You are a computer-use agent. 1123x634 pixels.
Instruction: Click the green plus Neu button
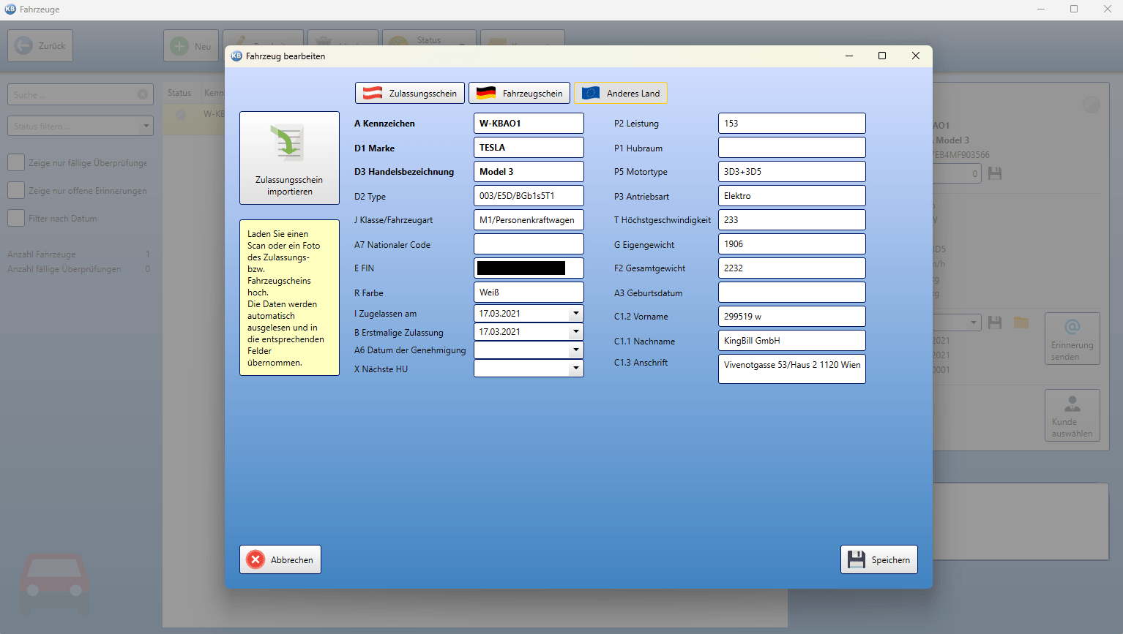(191, 46)
